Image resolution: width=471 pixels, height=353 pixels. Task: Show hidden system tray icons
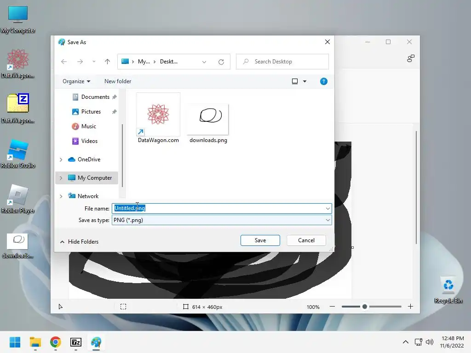406,342
